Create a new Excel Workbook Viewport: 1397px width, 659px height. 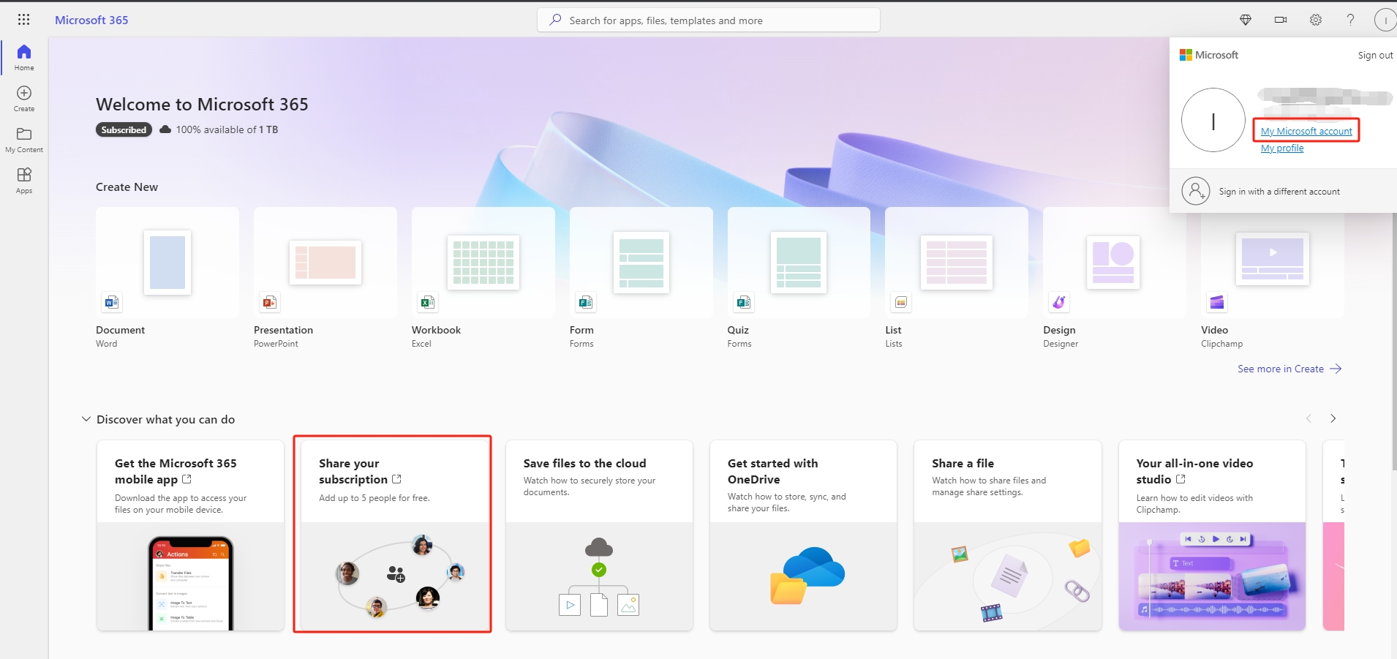[483, 278]
